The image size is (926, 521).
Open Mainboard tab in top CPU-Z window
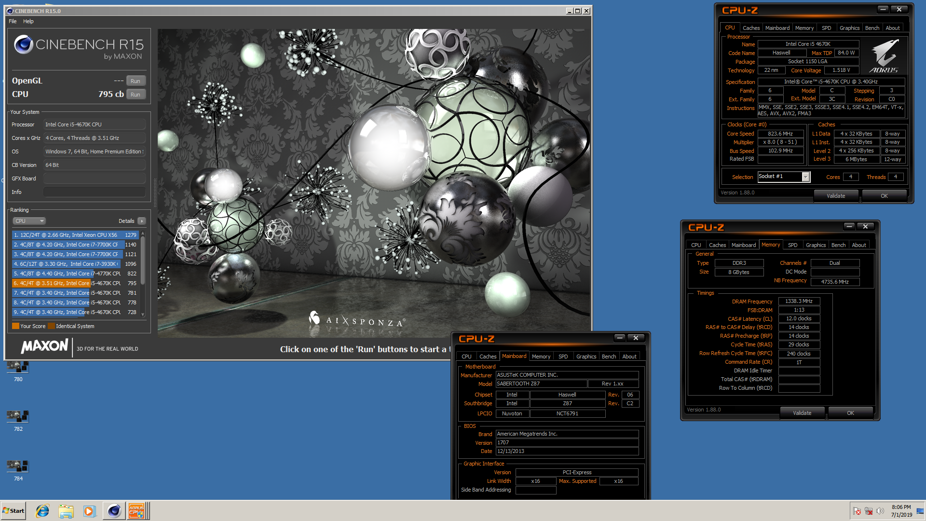point(777,28)
